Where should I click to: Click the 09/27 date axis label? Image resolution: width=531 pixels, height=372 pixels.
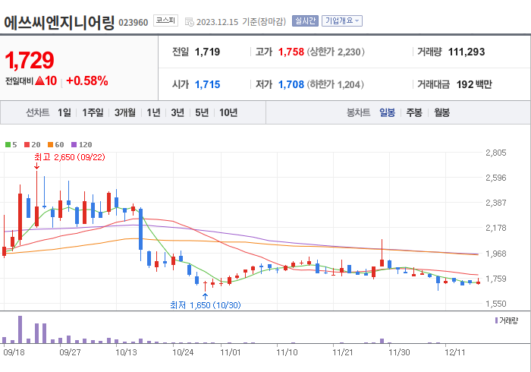(70, 352)
